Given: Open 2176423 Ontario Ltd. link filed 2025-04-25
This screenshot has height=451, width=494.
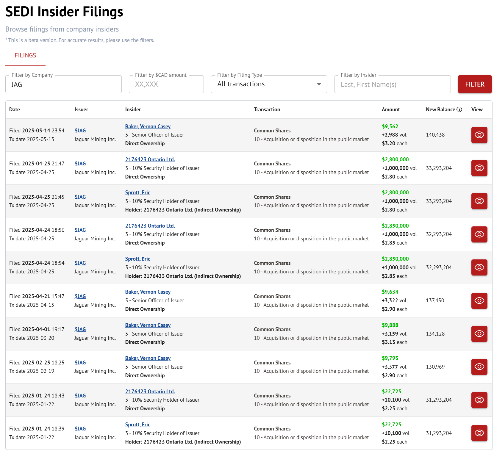Looking at the screenshot, I should pos(150,159).
